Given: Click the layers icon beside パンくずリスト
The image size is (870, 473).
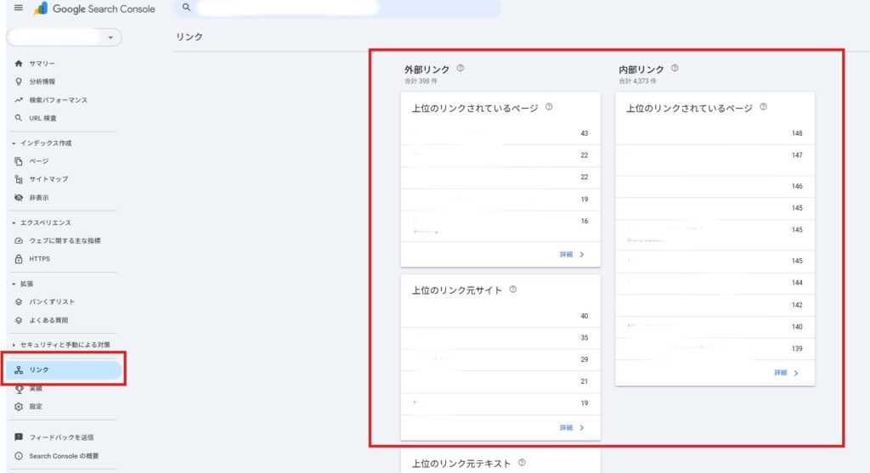Looking at the screenshot, I should [x=19, y=301].
